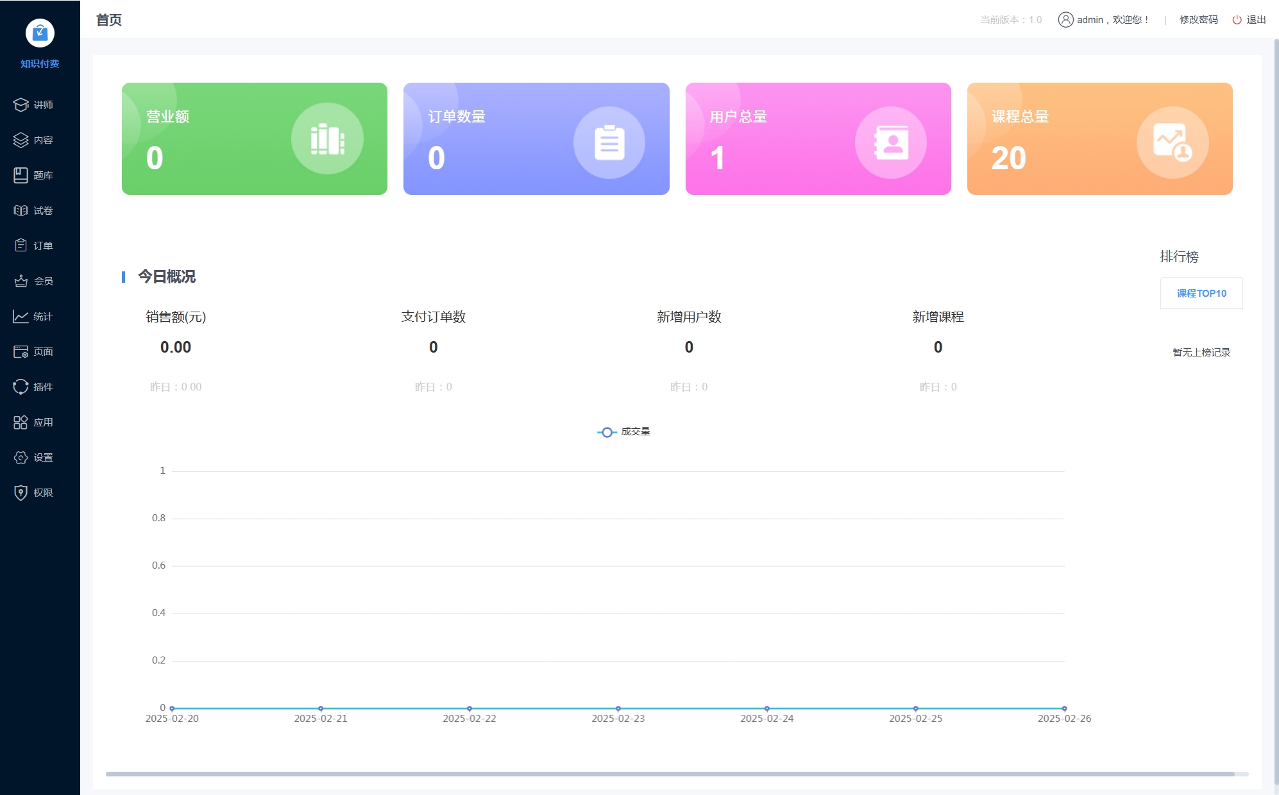Open the 题库 (question bank) section
Image resolution: width=1279 pixels, height=795 pixels.
coord(40,175)
